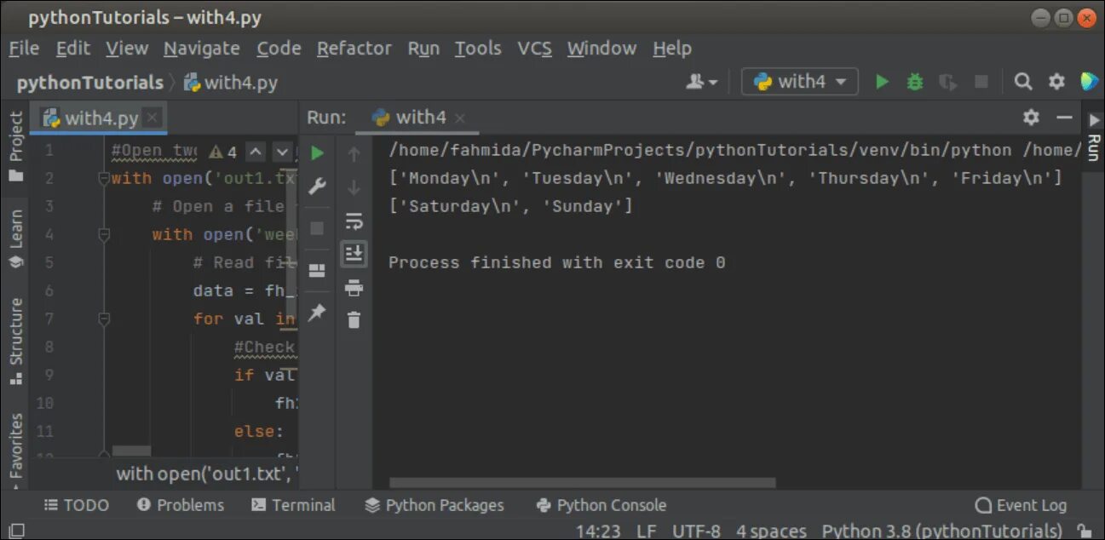Click Python 3.8 interpreter in status bar
This screenshot has width=1105, height=540.
(x=941, y=531)
